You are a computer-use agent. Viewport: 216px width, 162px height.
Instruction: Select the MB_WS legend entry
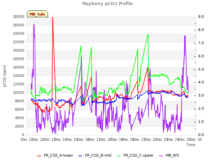[169, 155]
